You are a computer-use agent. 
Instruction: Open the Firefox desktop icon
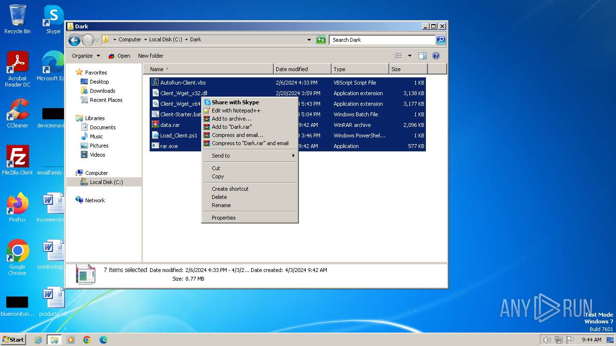click(x=17, y=207)
